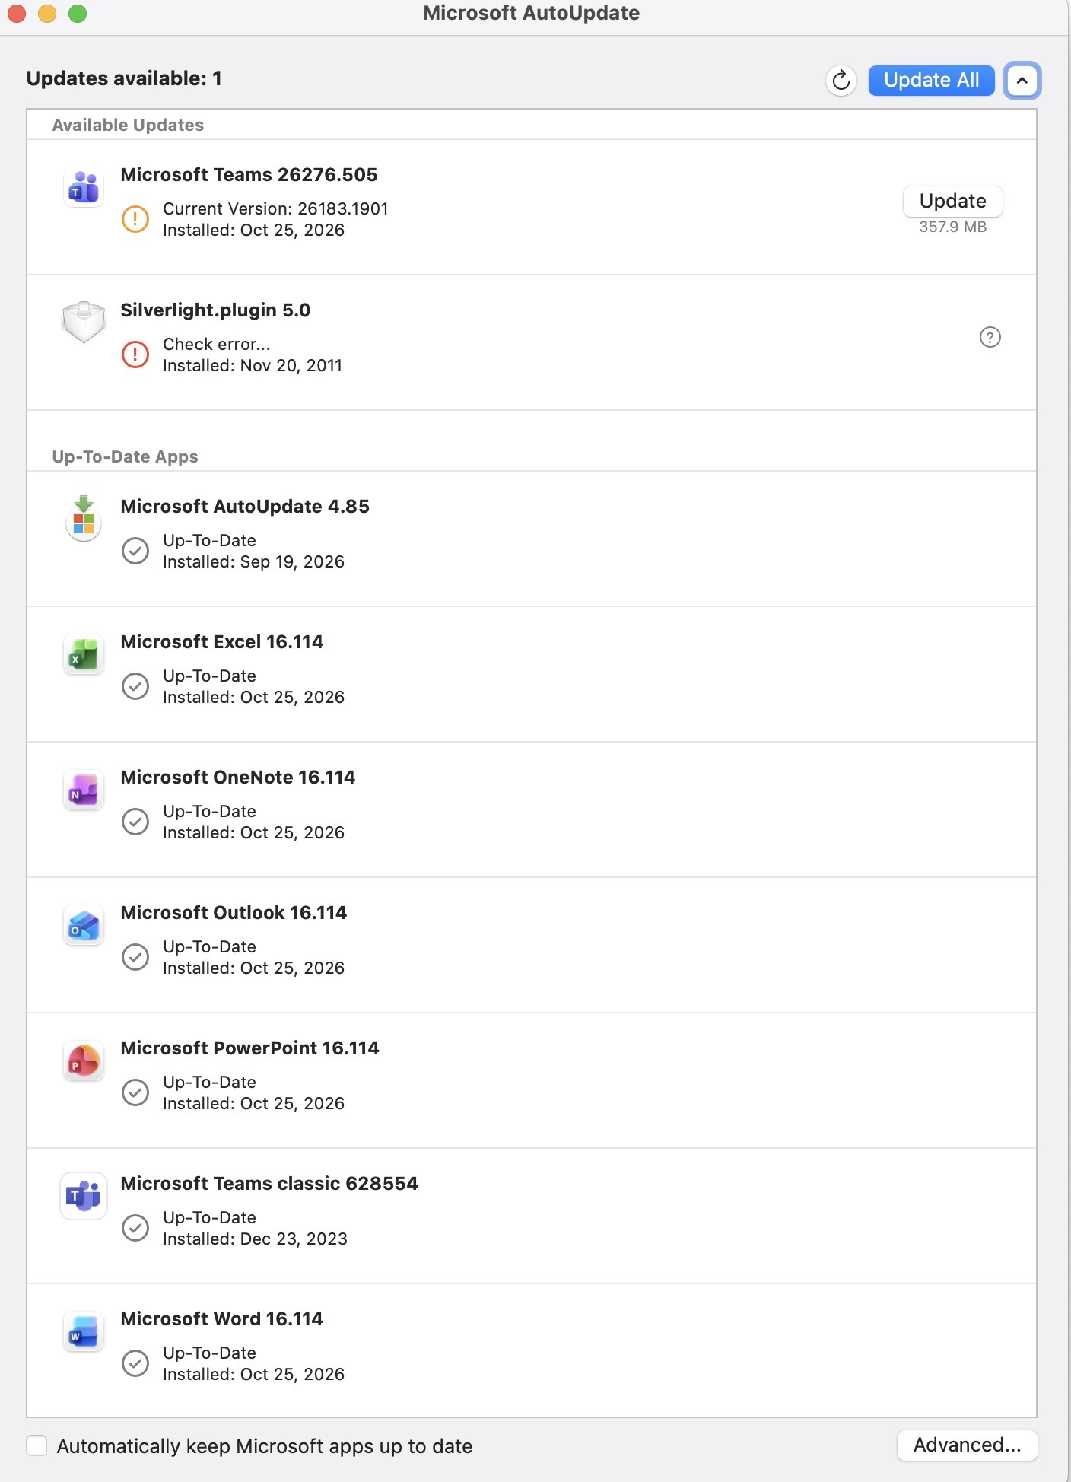Viewport: 1071px width, 1482px height.
Task: Click the Microsoft Excel app icon
Action: 84,655
